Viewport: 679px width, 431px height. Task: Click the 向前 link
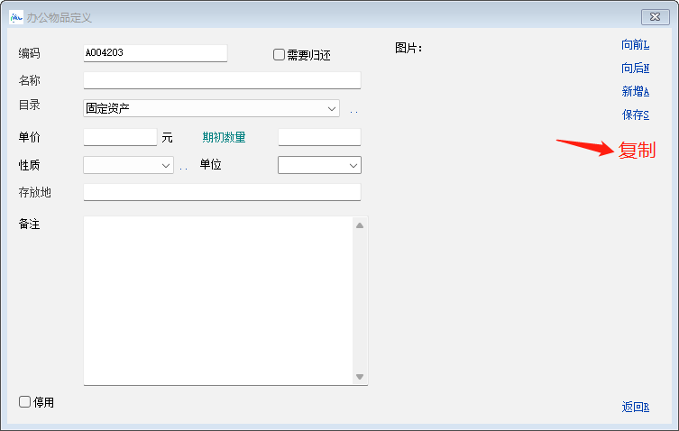(635, 44)
